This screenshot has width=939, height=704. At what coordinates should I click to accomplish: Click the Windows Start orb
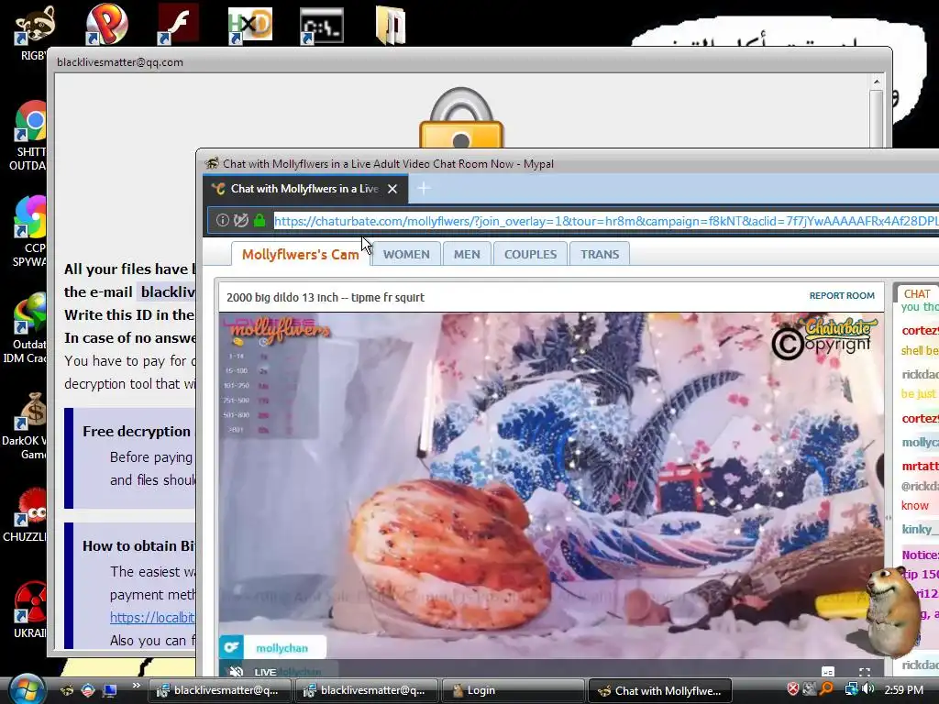coord(27,689)
